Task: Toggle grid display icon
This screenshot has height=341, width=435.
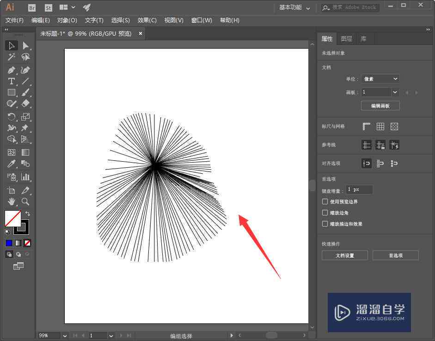Action: click(380, 126)
